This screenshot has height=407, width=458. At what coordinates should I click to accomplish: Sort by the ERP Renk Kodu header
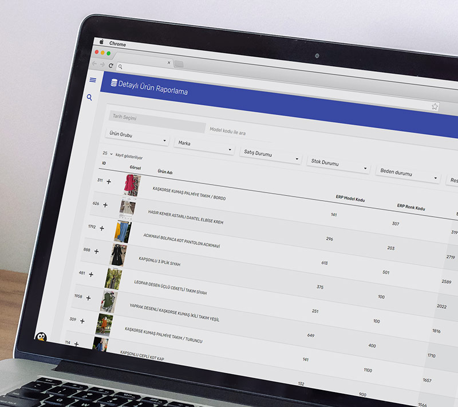[411, 207]
